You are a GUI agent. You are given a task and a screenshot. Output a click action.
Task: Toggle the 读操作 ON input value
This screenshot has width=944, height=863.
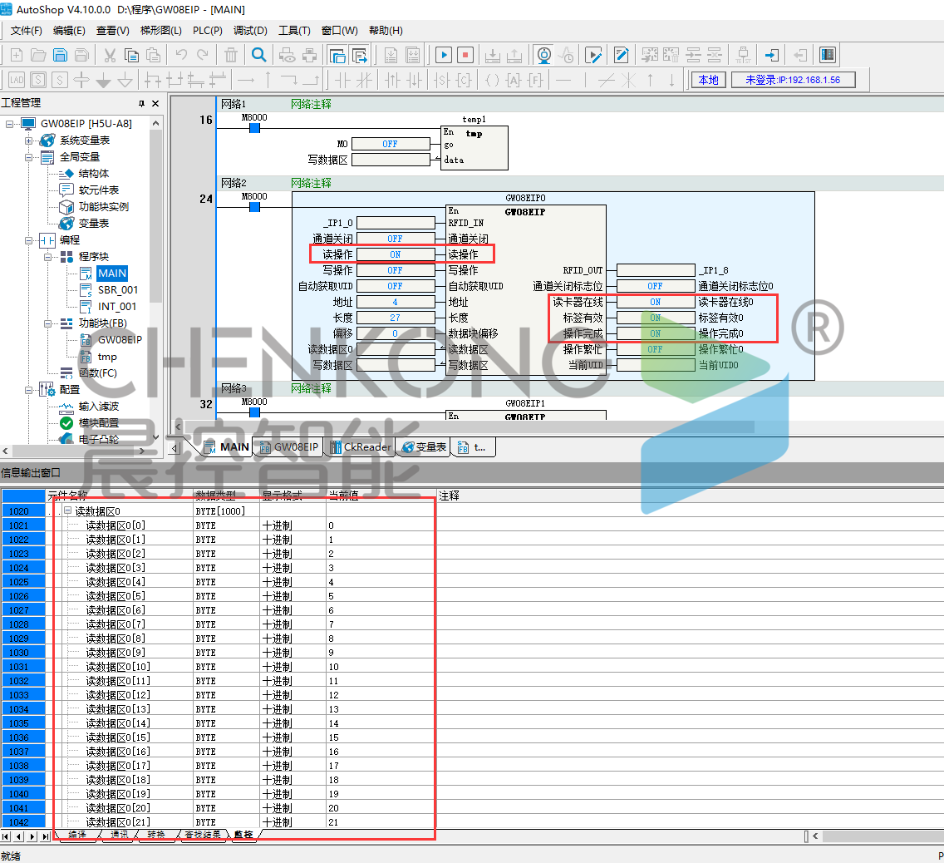click(395, 254)
